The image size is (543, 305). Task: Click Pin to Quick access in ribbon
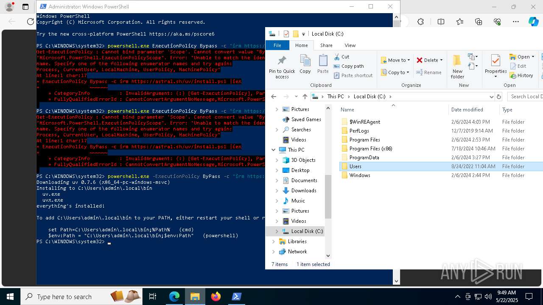(x=282, y=67)
